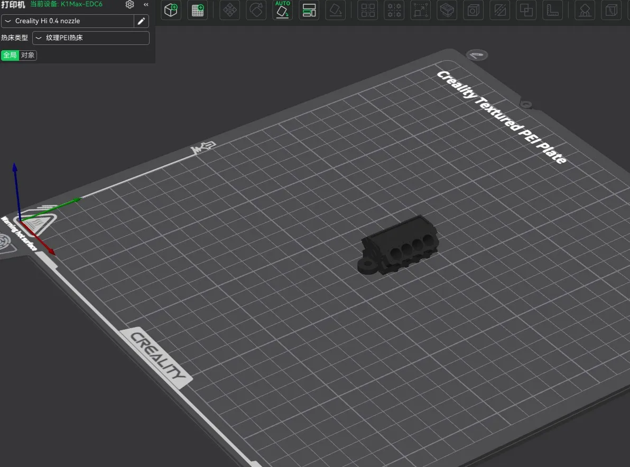Viewport: 630px width, 467px height.
Task: Open printer settings with the gear icon
Action: [130, 4]
